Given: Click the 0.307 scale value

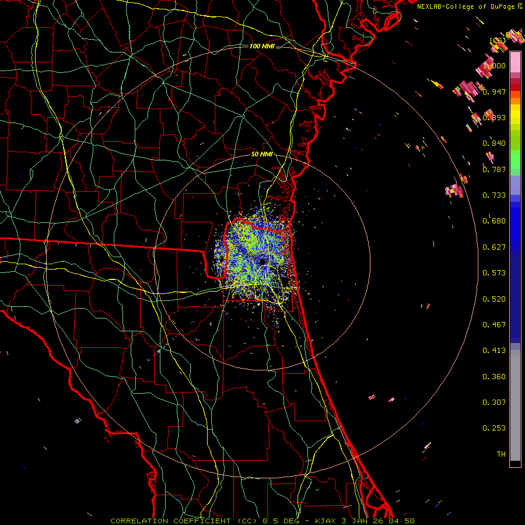Looking at the screenshot, I should coord(494,402).
